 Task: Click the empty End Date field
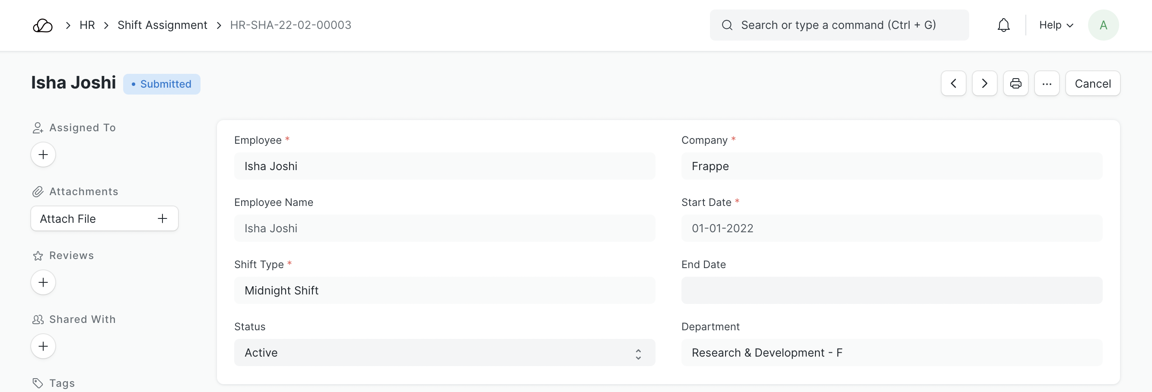click(891, 291)
